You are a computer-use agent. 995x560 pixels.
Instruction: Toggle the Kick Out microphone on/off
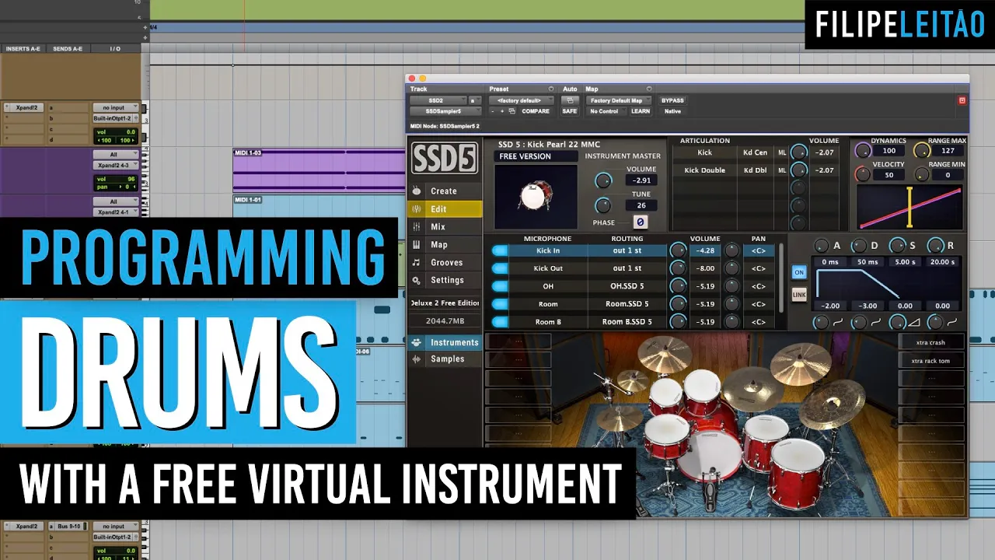[500, 268]
